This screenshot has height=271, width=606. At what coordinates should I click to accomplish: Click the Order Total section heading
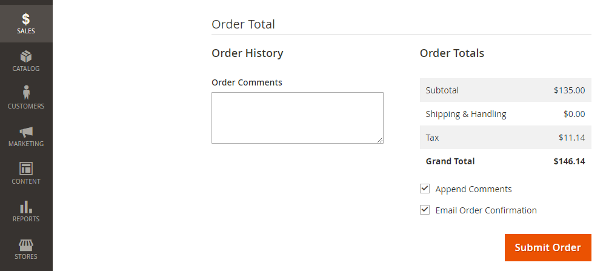[x=243, y=24]
